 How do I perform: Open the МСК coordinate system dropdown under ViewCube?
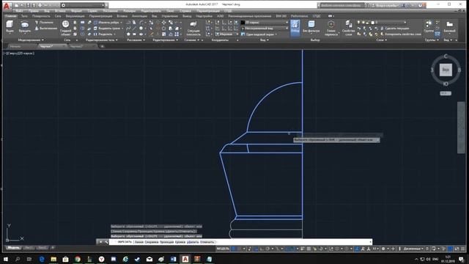(446, 93)
